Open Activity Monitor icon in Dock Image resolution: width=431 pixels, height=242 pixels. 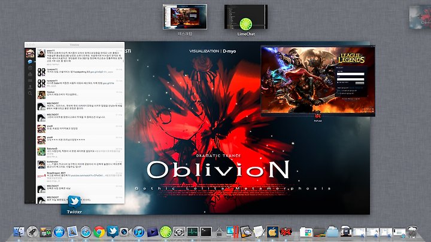tap(192, 232)
